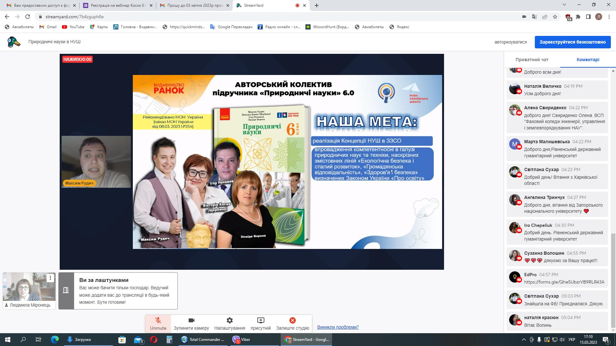The image size is (616, 346).
Task: Click авторизуватися login link
Action: coord(510,42)
